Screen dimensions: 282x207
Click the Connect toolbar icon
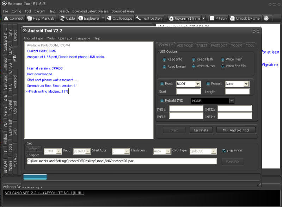(x=6, y=18)
